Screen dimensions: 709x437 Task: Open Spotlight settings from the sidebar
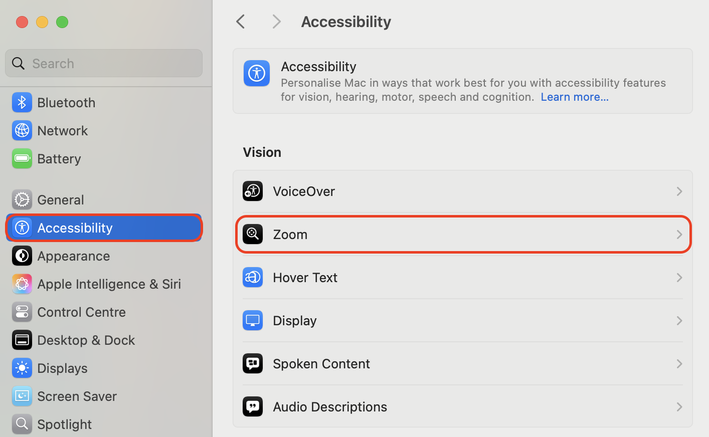pos(22,424)
